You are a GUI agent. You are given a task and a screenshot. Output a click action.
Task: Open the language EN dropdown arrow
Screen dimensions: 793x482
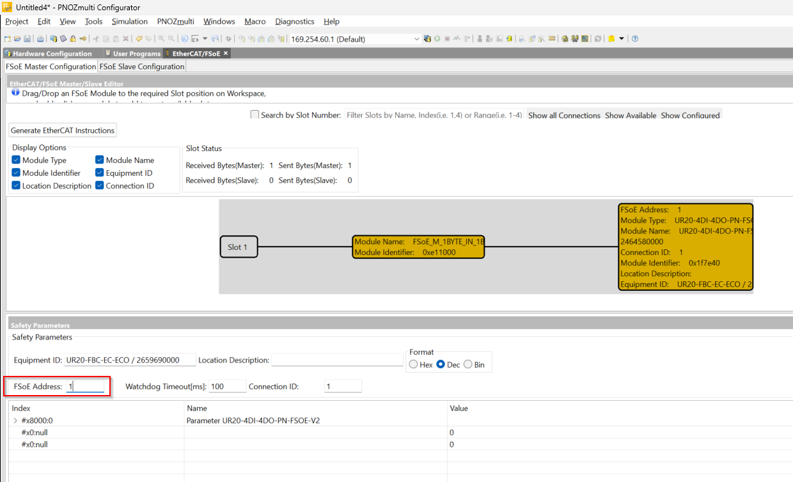(205, 38)
